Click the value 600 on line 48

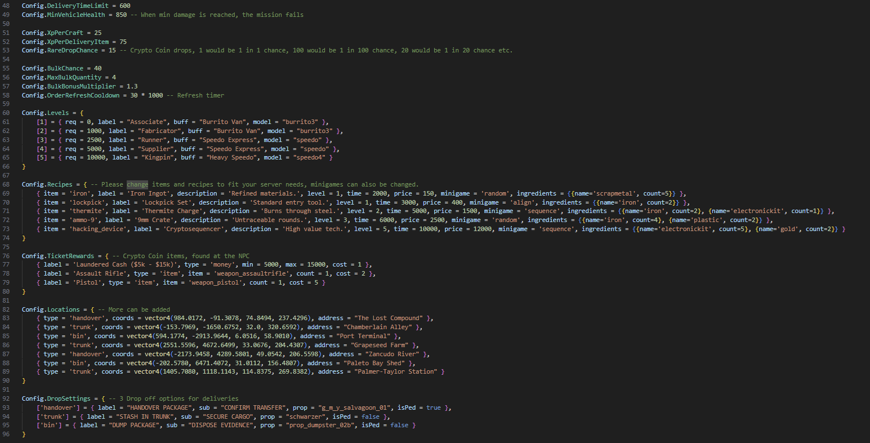click(125, 6)
